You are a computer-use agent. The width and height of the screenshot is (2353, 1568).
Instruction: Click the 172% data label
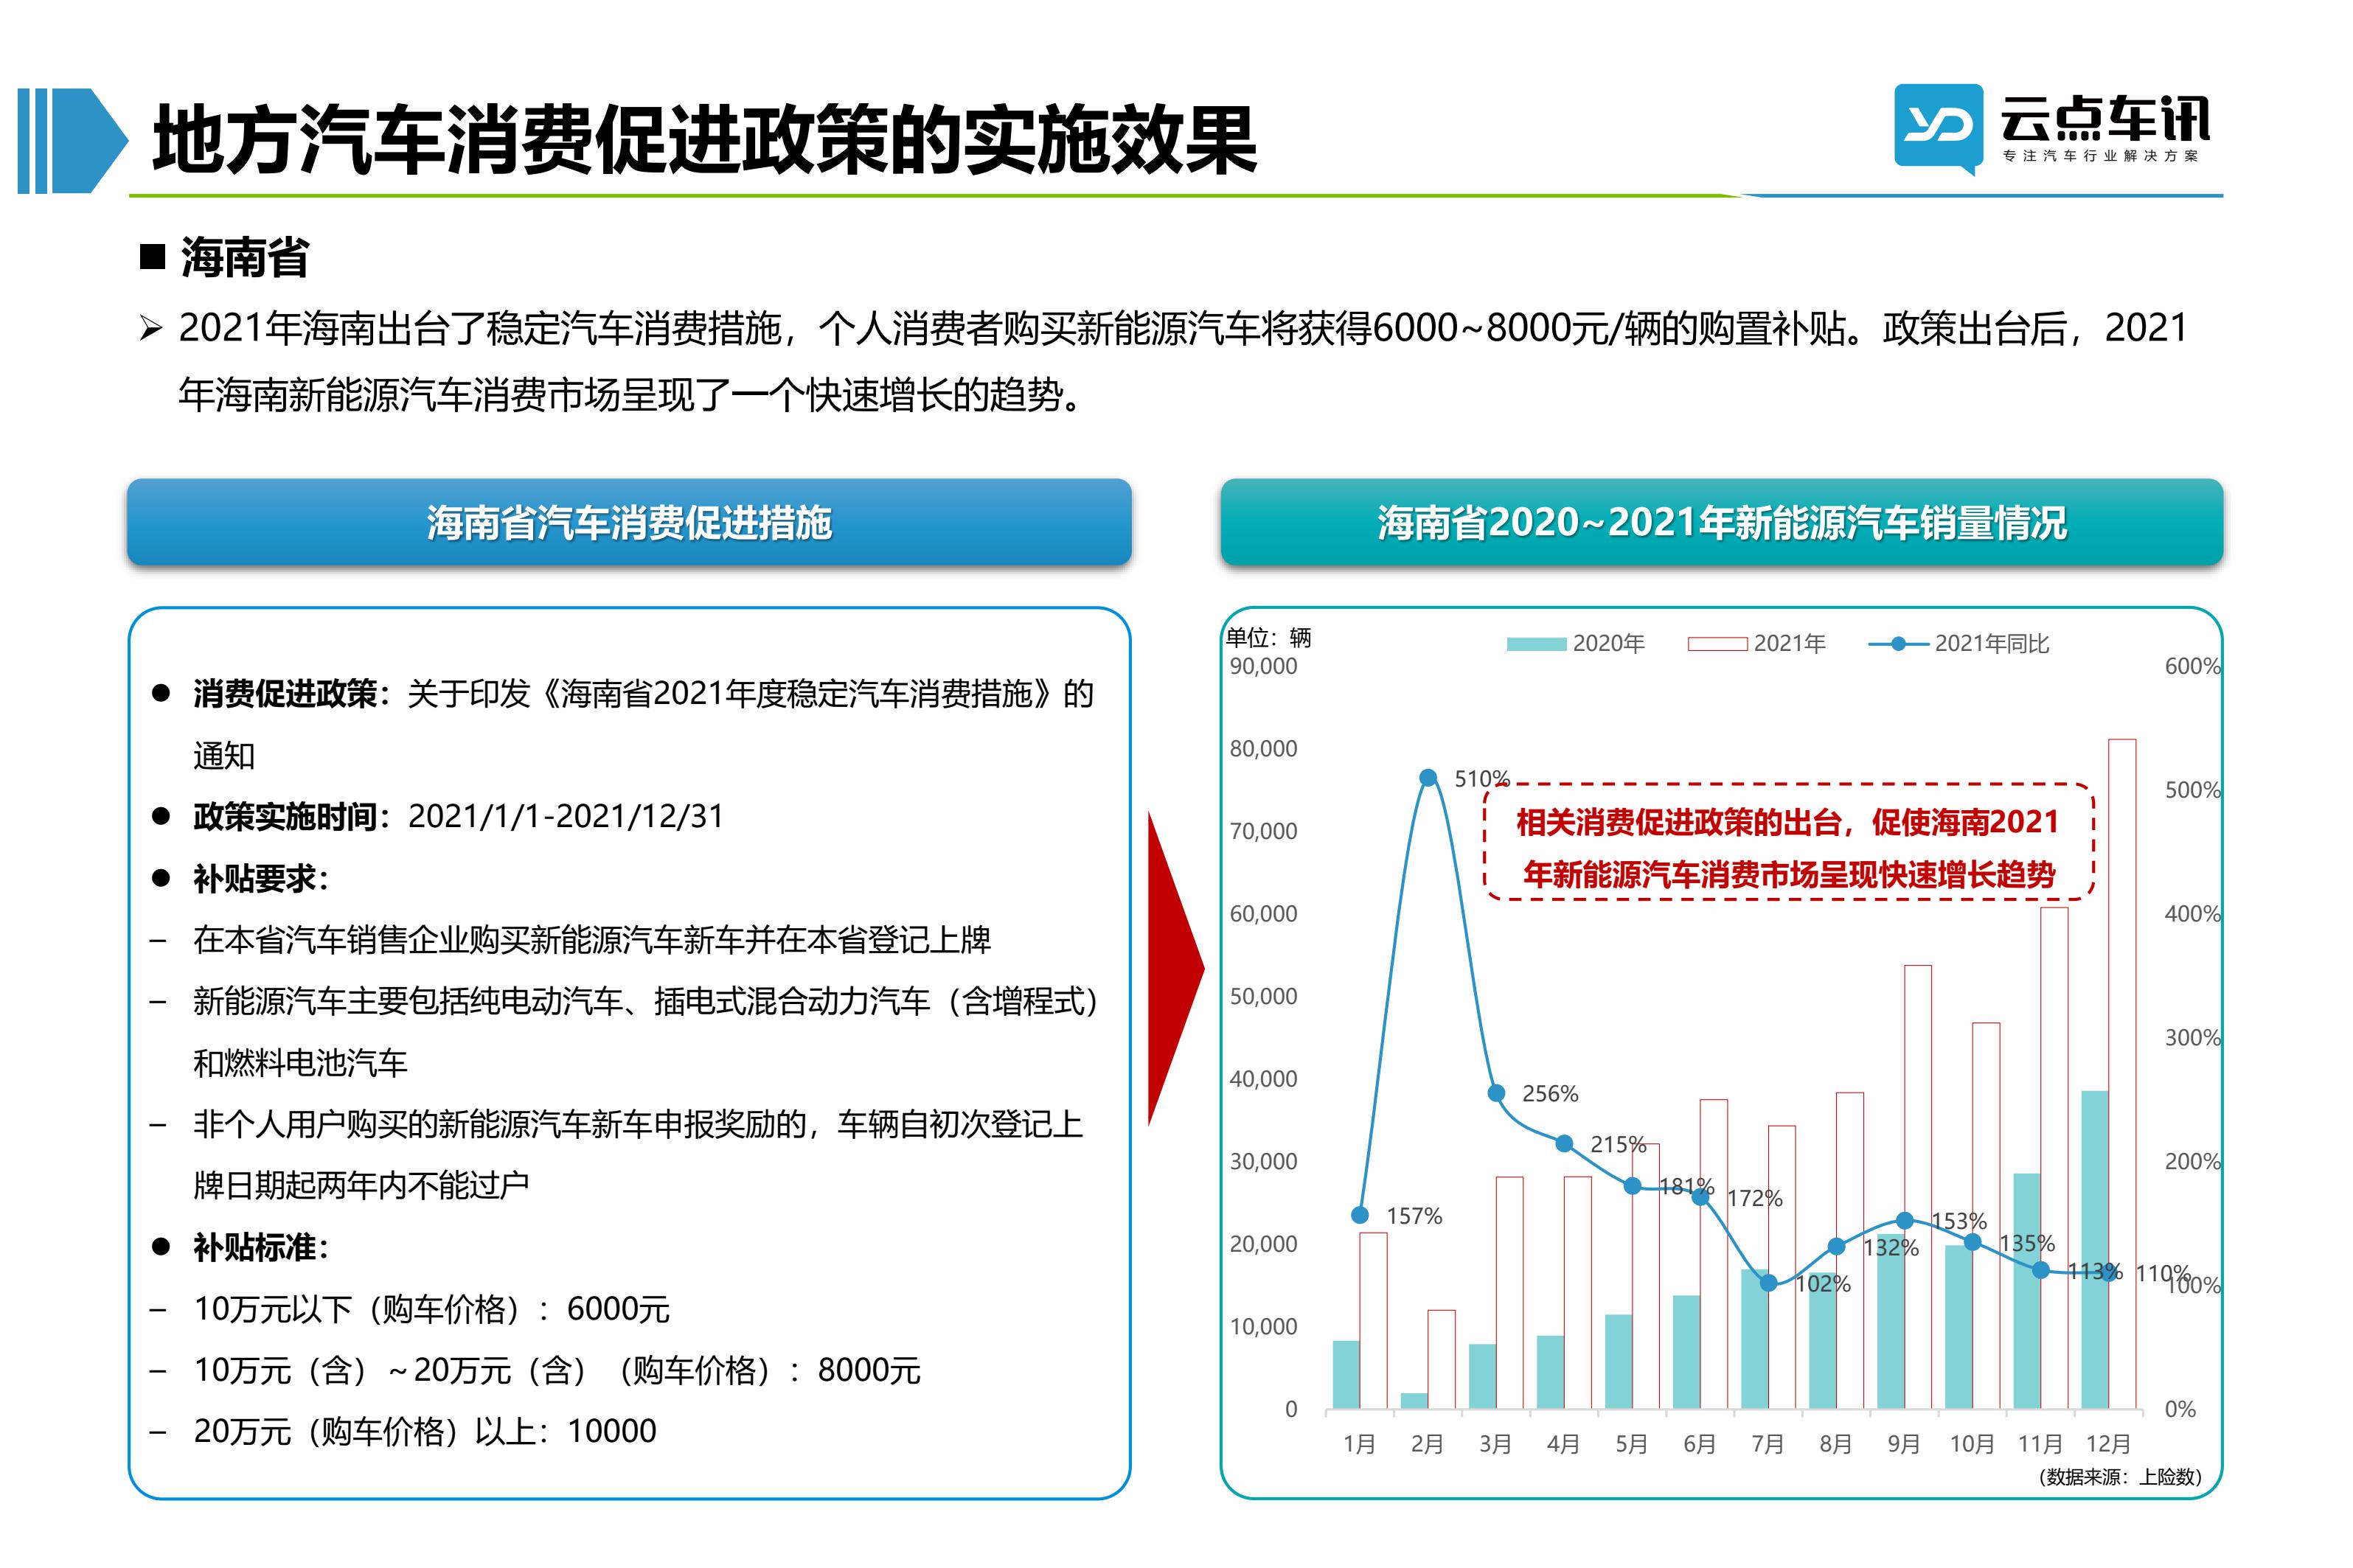coord(1755,1198)
